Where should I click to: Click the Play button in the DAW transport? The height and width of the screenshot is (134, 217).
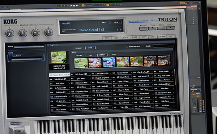click(71, 6)
